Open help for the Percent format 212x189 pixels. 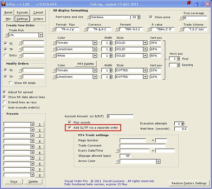point(117,29)
